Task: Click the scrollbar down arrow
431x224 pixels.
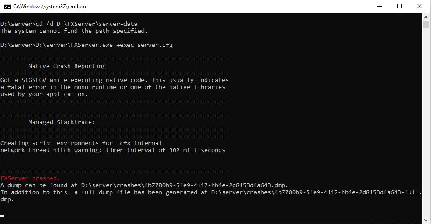Action: [426, 220]
